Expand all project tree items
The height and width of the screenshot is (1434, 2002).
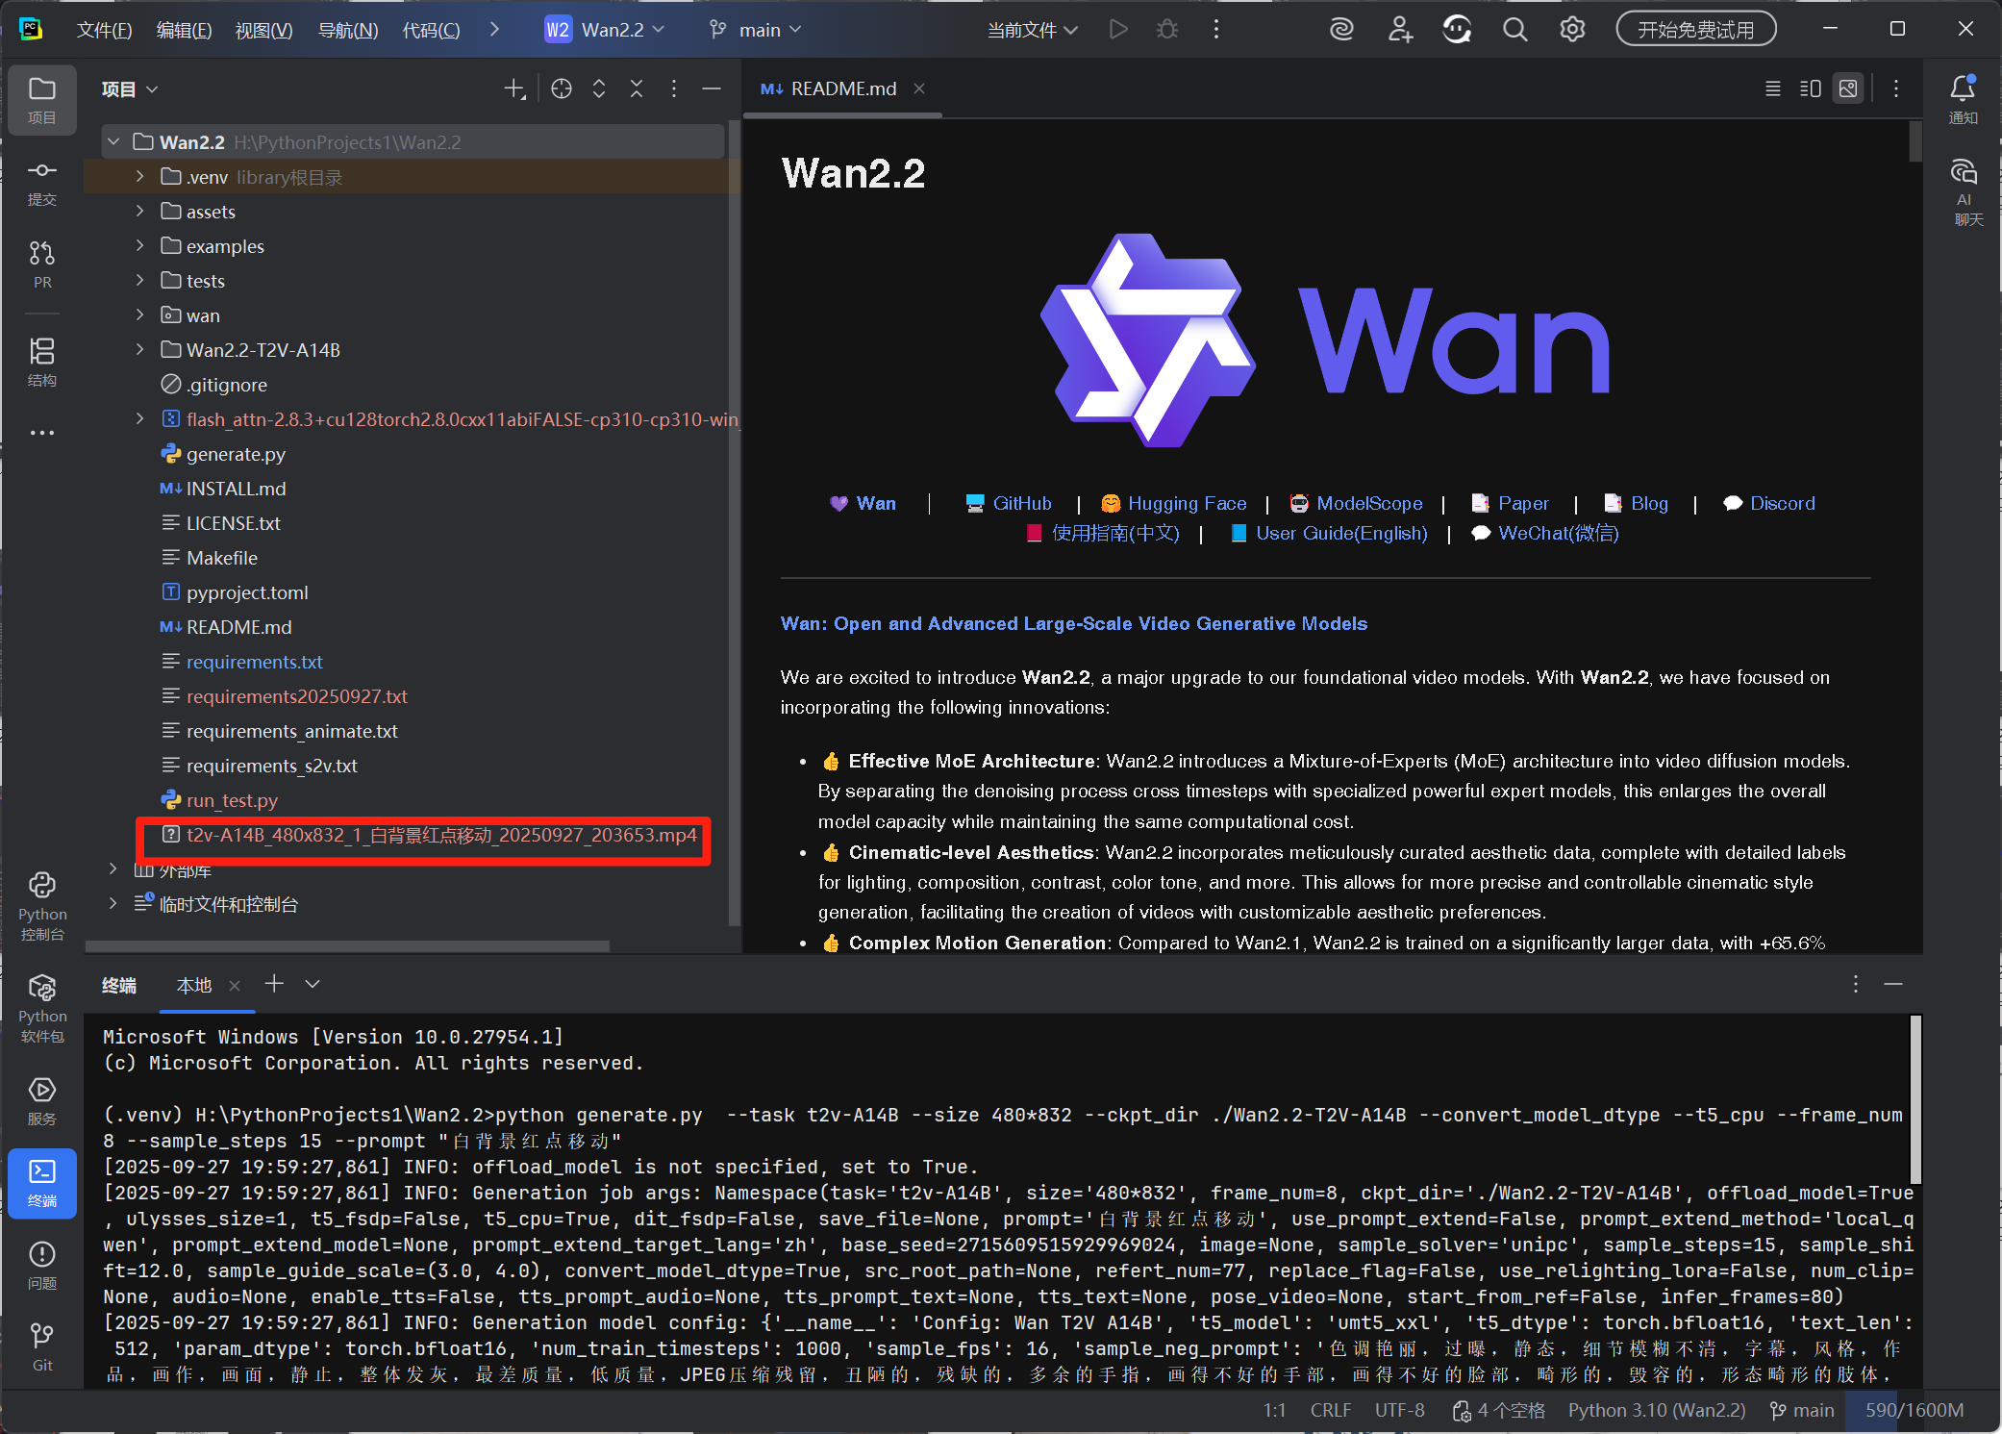(599, 89)
